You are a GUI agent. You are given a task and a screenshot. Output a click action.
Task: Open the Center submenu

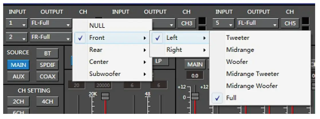coord(99,62)
